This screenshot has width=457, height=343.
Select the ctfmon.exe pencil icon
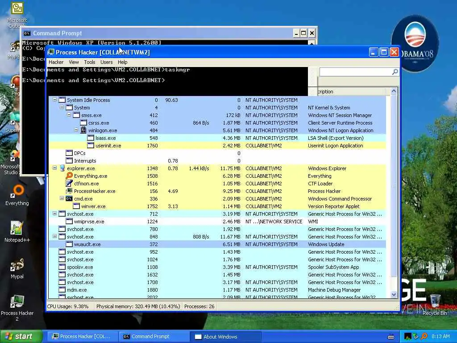point(69,183)
